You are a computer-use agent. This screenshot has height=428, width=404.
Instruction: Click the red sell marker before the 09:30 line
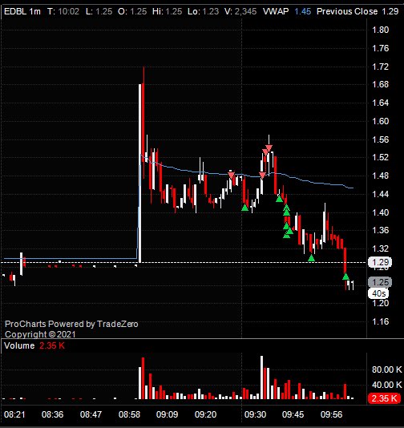(x=231, y=175)
